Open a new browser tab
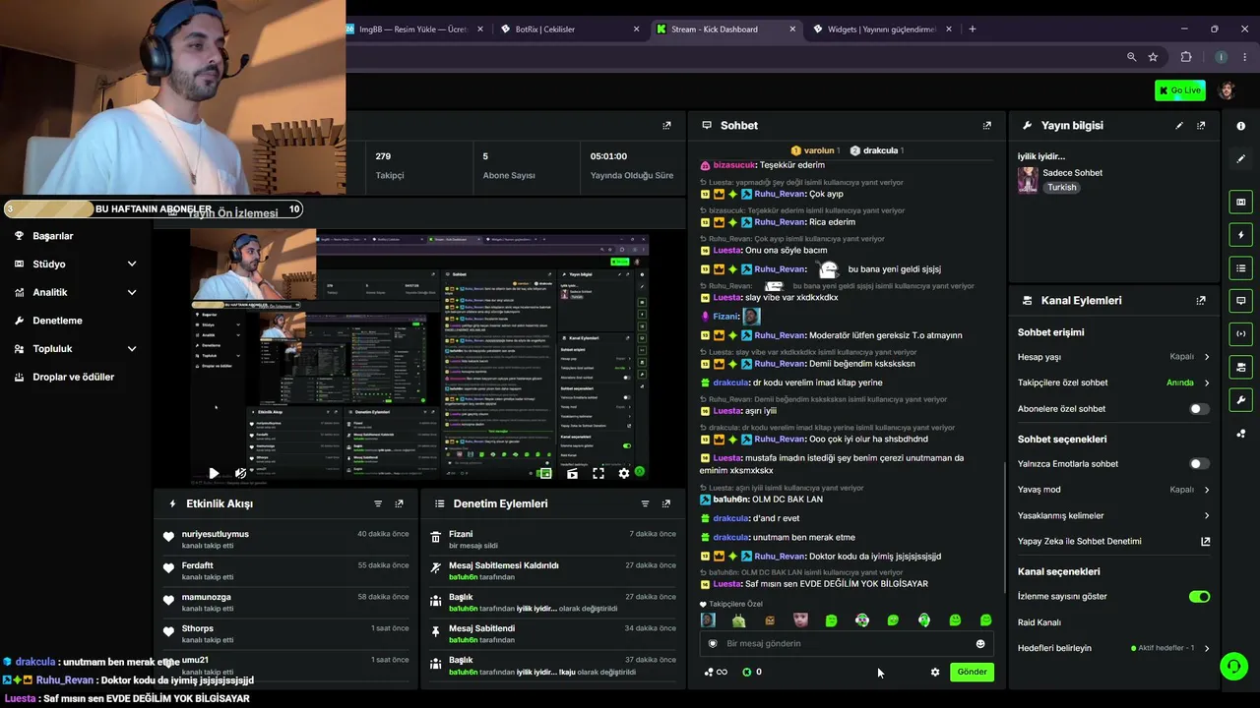 click(x=973, y=29)
